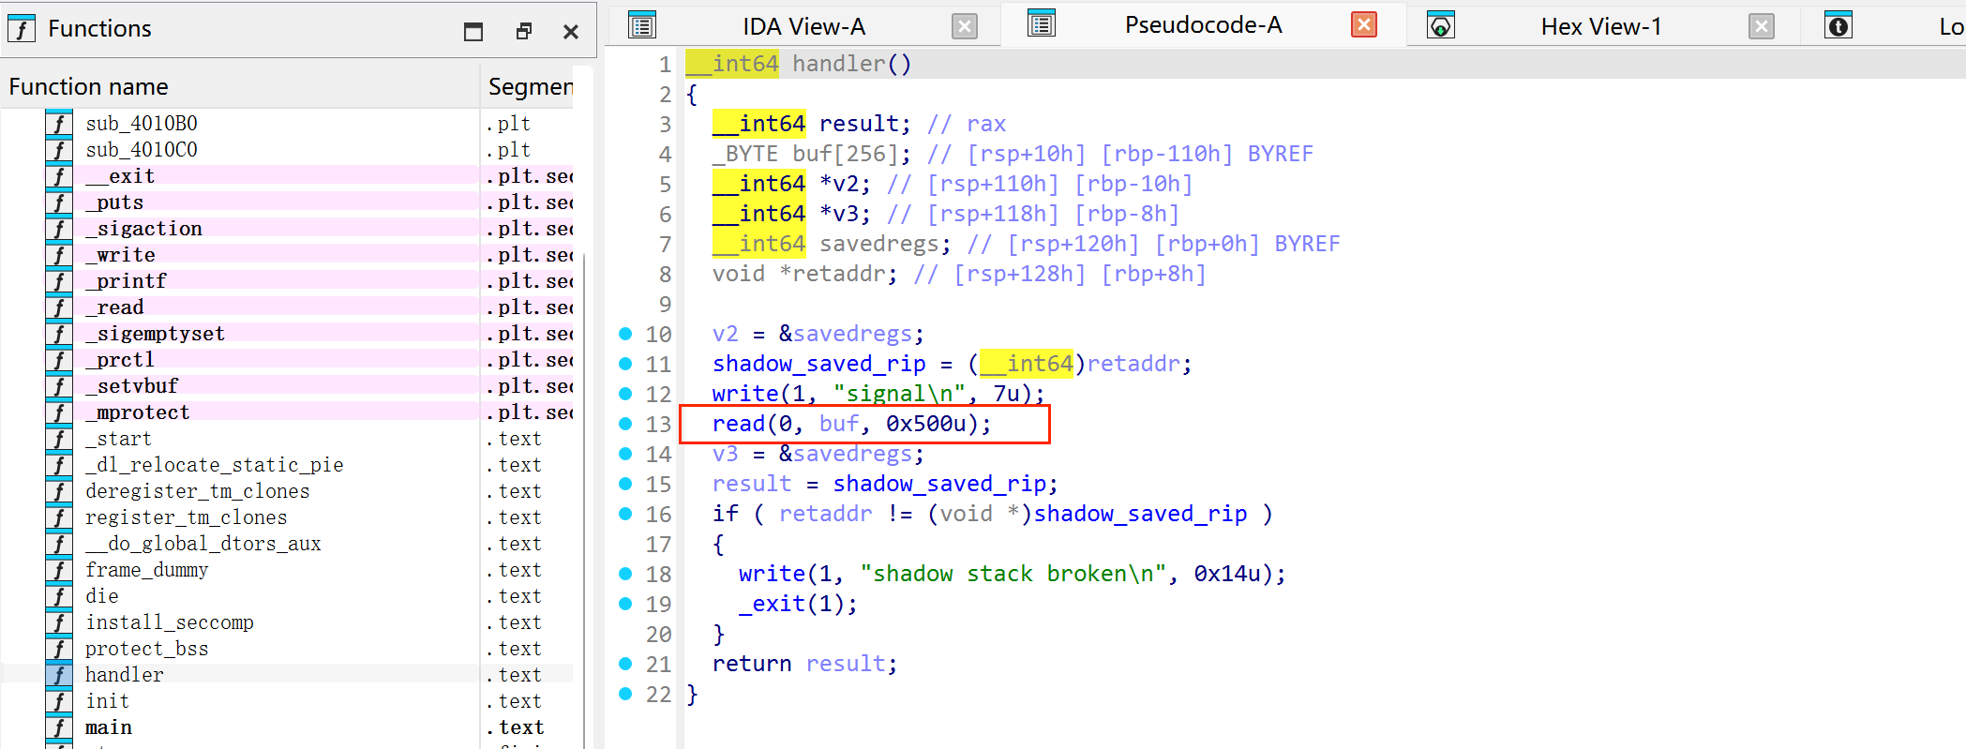Click the handler name in line 1
Screen dimensions: 1966x749
839,64
